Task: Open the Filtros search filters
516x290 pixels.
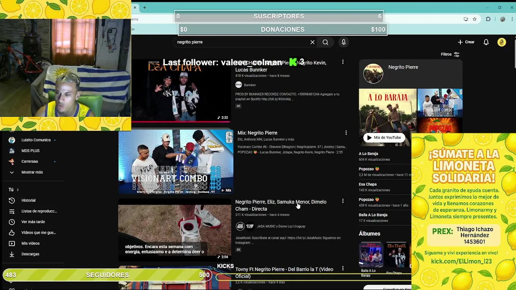Action: point(450,54)
